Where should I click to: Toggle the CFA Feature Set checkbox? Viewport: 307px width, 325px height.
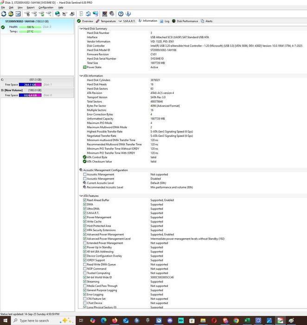tap(85, 299)
